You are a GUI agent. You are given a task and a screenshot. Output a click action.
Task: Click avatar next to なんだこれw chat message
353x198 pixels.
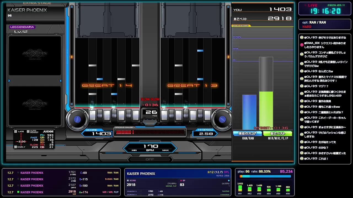point(302,71)
